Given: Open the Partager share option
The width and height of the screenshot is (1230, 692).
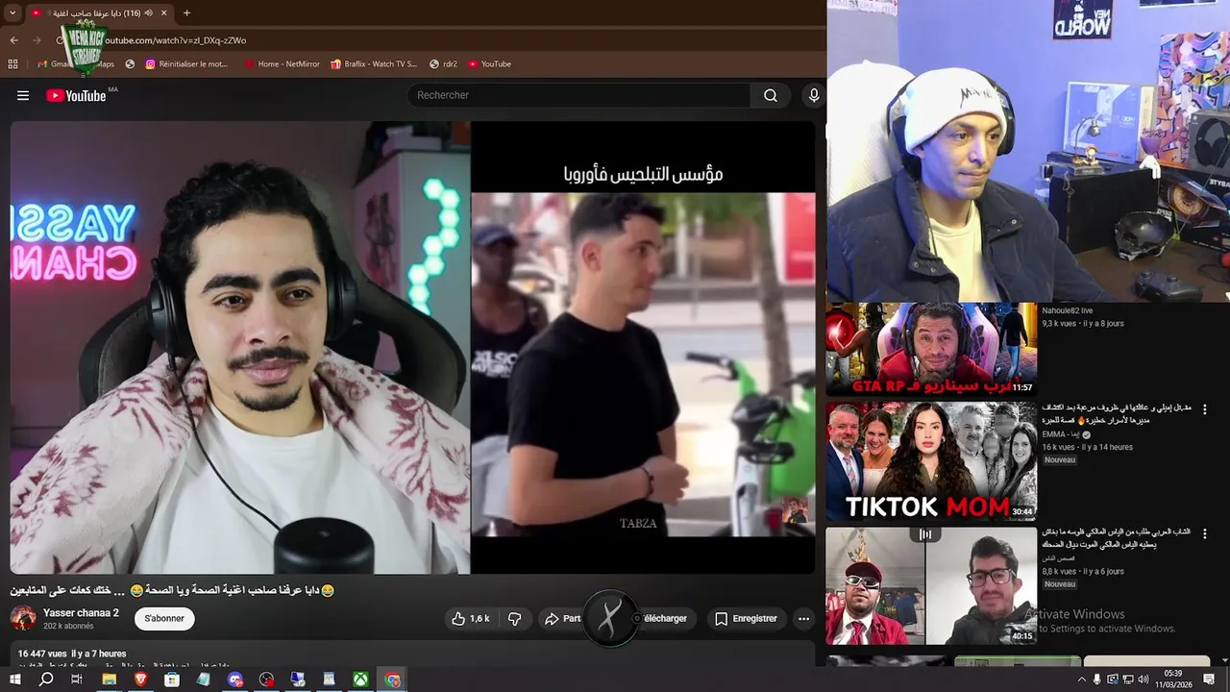Looking at the screenshot, I should pos(562,619).
